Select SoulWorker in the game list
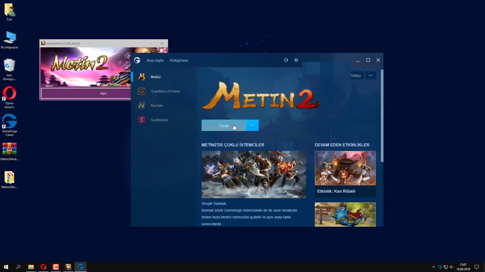The width and height of the screenshot is (485, 272). coord(159,120)
